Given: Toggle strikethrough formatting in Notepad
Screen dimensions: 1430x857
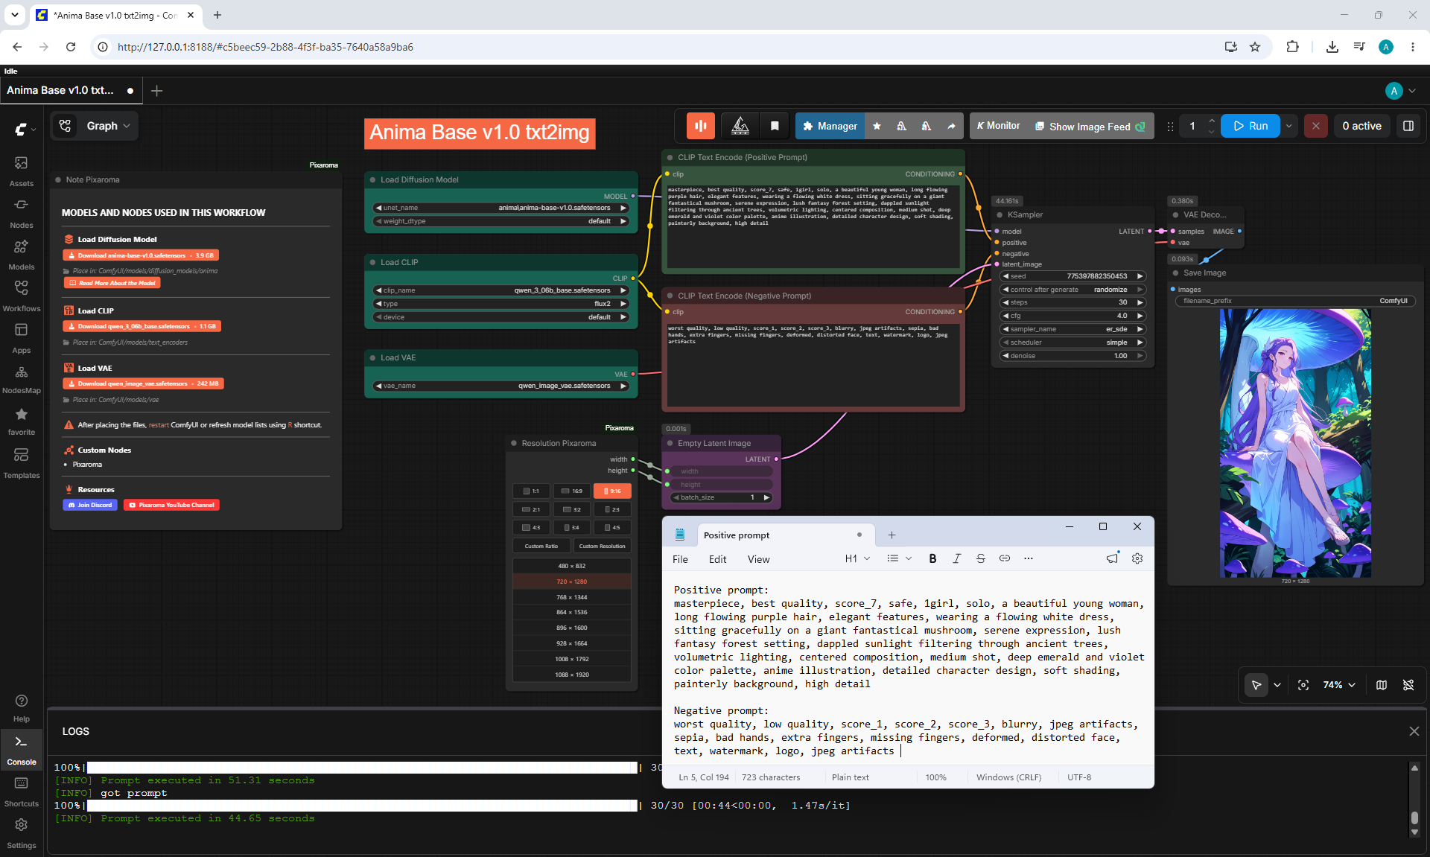Looking at the screenshot, I should pyautogui.click(x=980, y=558).
